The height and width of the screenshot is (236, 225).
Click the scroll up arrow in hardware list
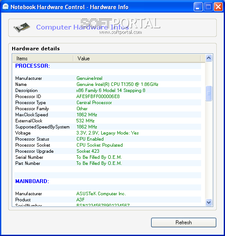click(209, 58)
